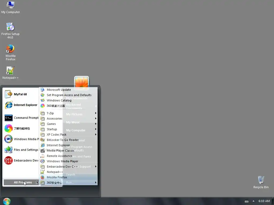Click the colorful 了解功能特性 icon
Screen dimensions: 274x205
click(8, 128)
